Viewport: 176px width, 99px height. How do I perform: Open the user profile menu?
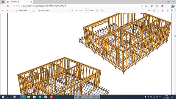click(x=162, y=6)
